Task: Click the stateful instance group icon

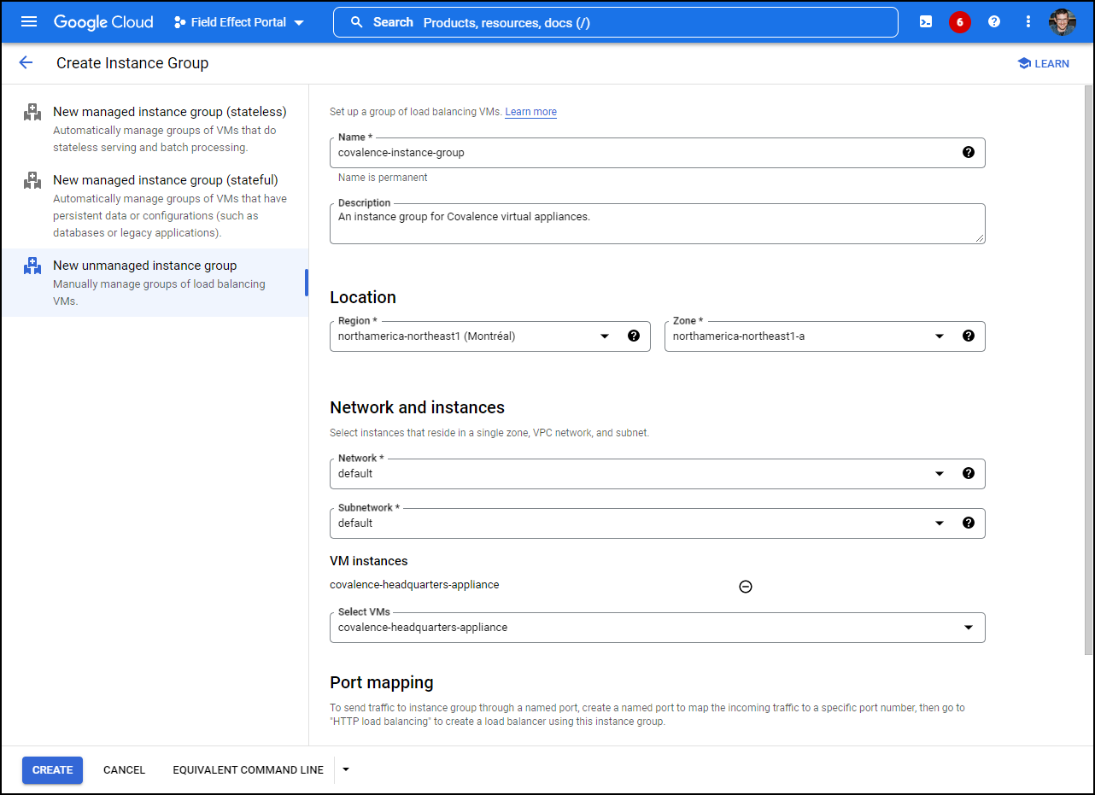Action: pos(32,180)
